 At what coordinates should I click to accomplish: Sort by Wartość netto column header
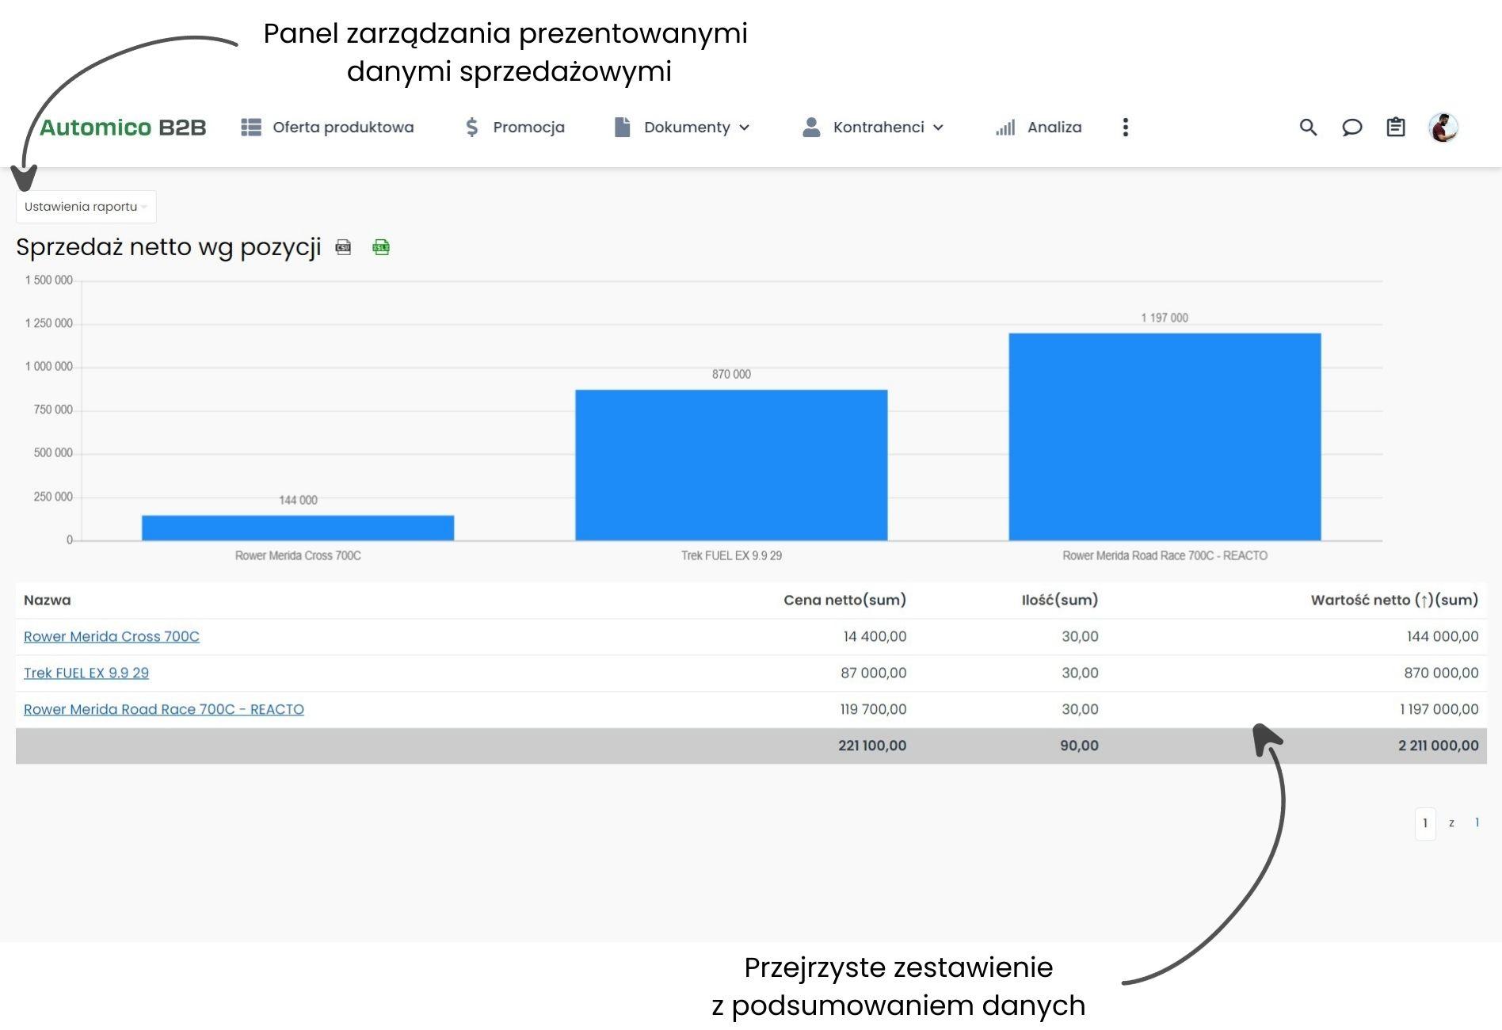[x=1394, y=600]
